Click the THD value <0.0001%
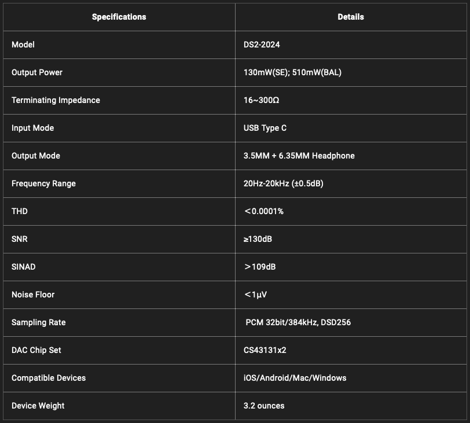The image size is (470, 423). [264, 211]
